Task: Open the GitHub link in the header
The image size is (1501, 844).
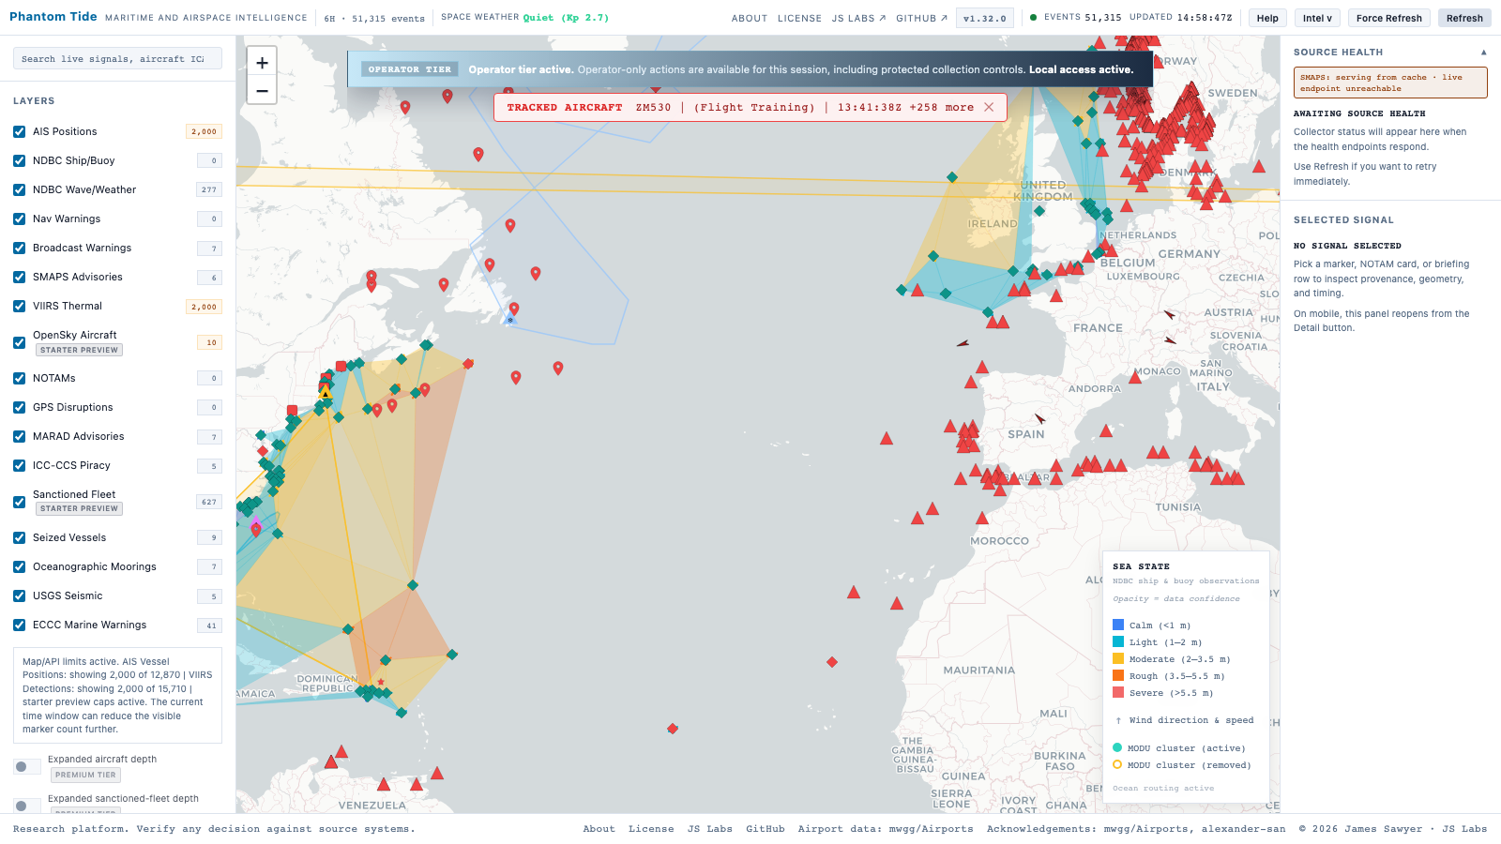Action: (921, 18)
